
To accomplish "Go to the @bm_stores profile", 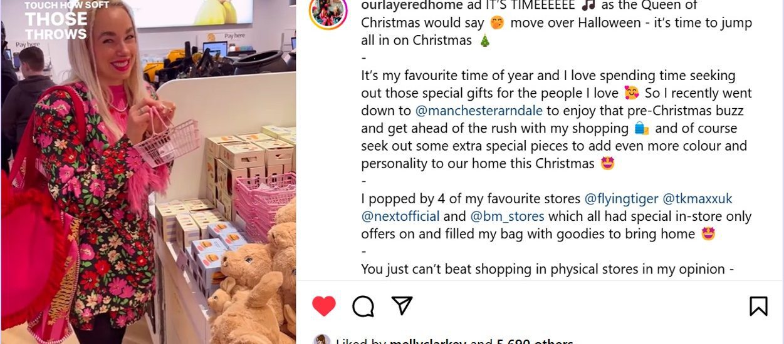I will (507, 216).
